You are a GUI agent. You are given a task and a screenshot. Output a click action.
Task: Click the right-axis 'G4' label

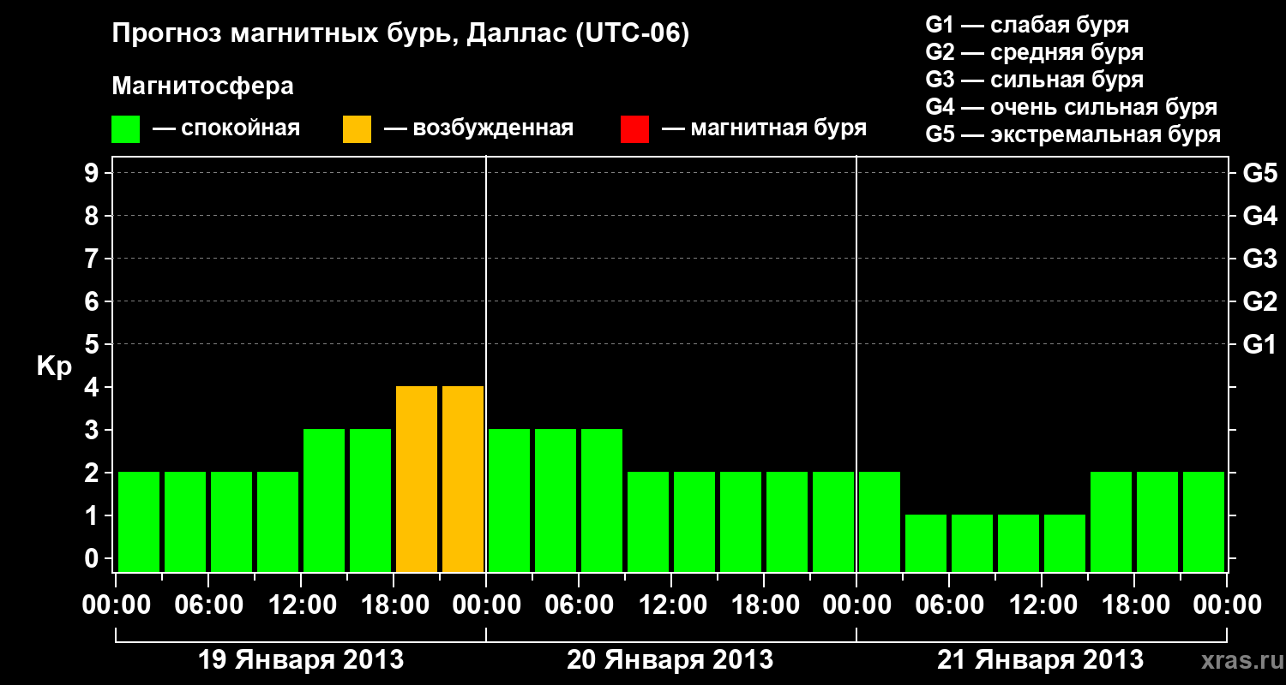point(1260,217)
